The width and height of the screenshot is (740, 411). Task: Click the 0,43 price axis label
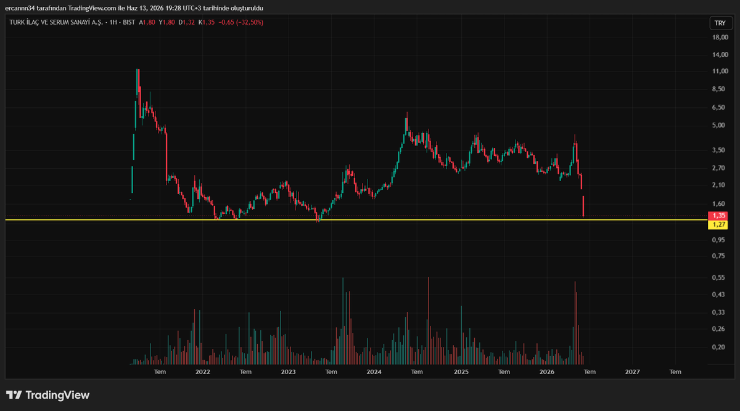pos(719,295)
